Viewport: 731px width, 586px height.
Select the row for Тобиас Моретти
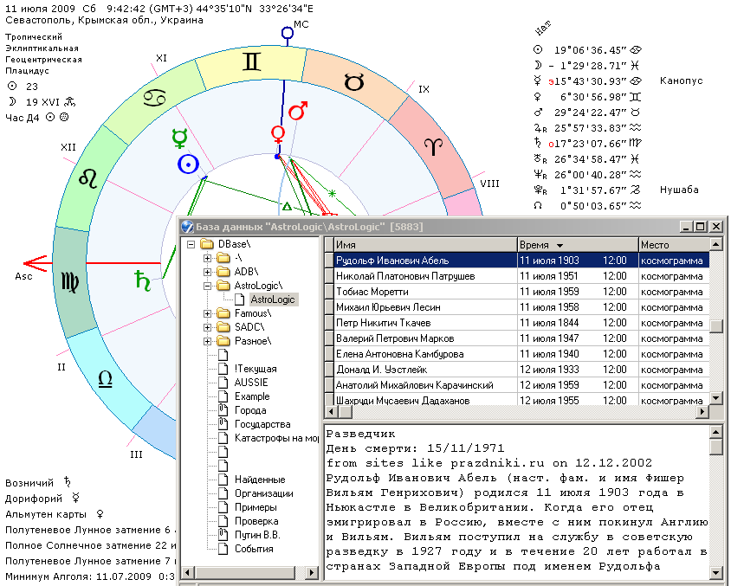[x=371, y=292]
